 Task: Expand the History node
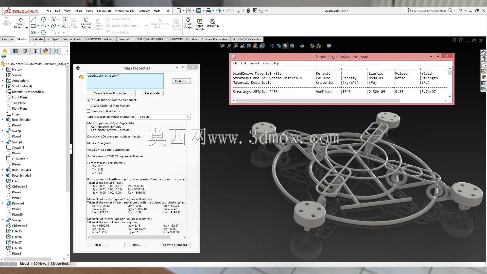point(3,70)
